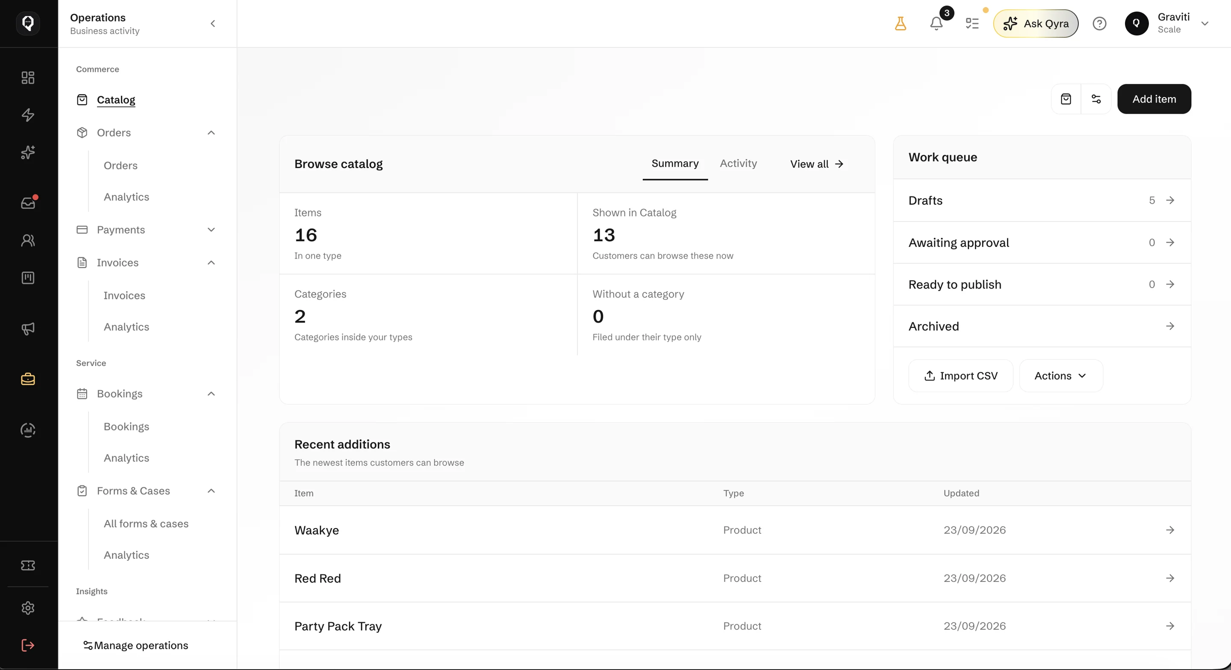Viewport: 1231px width, 670px height.
Task: Click Import CSV button
Action: (960, 376)
